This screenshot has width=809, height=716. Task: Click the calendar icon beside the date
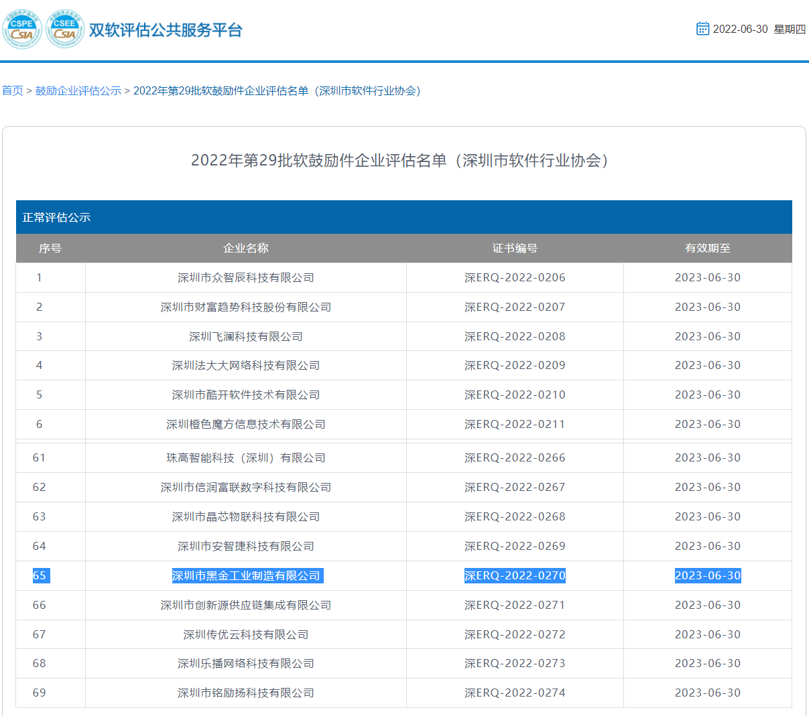pyautogui.click(x=702, y=29)
